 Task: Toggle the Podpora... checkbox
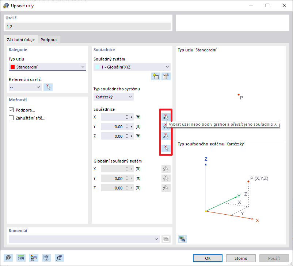click(11, 110)
